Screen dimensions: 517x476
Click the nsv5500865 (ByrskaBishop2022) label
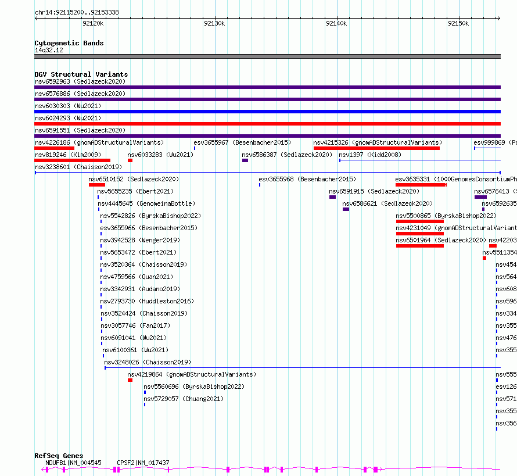[x=446, y=216]
